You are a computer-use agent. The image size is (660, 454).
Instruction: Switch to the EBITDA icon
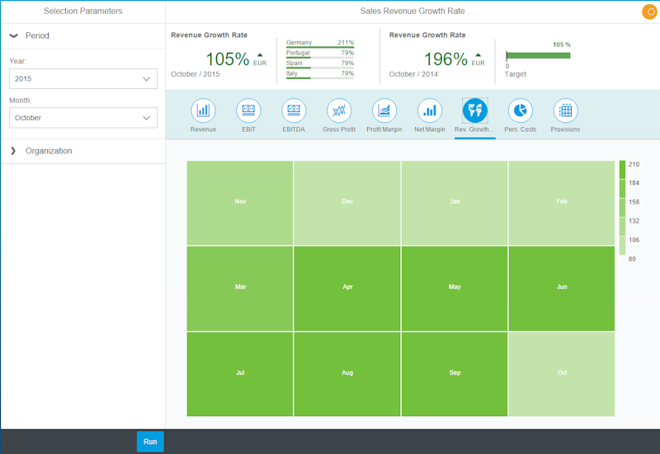pos(294,110)
